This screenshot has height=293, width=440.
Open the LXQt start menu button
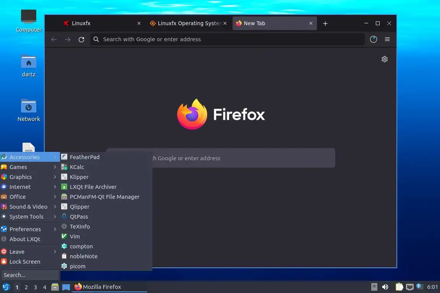6,287
